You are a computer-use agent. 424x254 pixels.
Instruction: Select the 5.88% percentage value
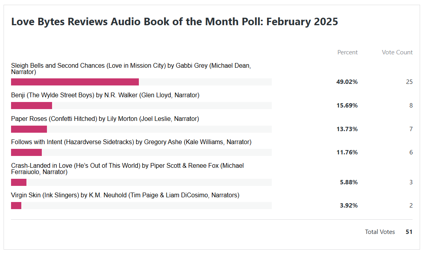348,182
